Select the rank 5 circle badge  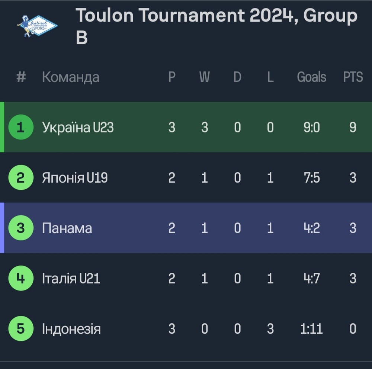[x=21, y=328]
